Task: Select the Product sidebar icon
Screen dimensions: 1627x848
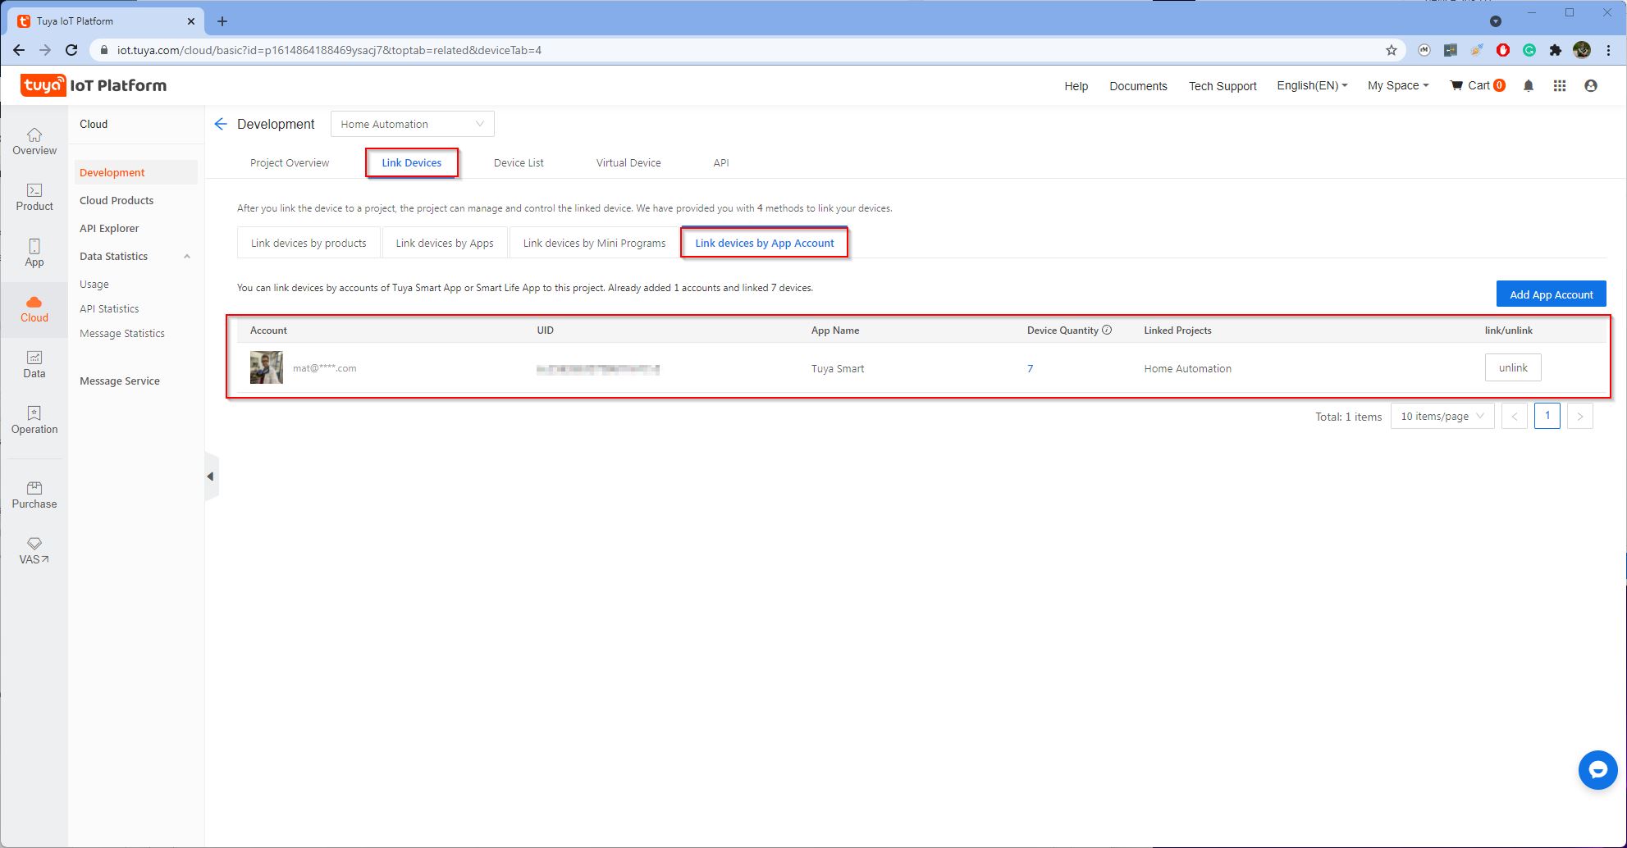Action: click(34, 198)
